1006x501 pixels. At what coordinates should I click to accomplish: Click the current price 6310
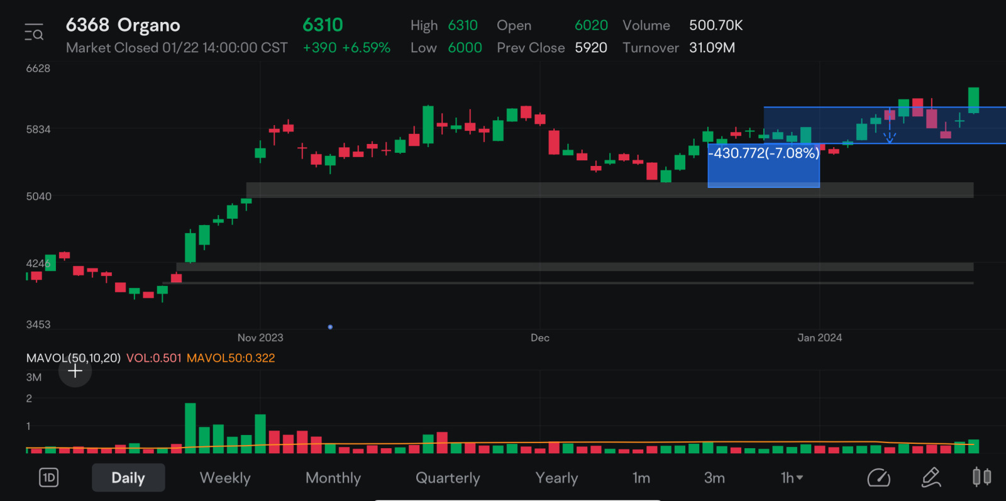(x=323, y=25)
